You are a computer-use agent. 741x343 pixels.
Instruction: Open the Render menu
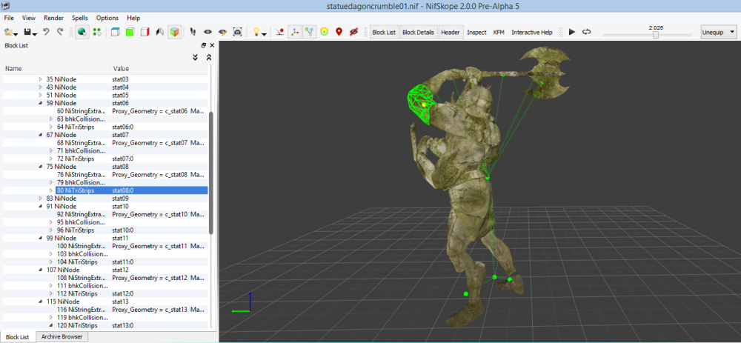[53, 18]
